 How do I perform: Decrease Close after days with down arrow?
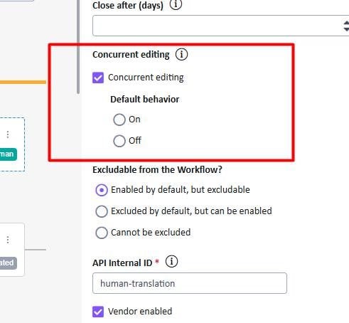pyautogui.click(x=346, y=29)
